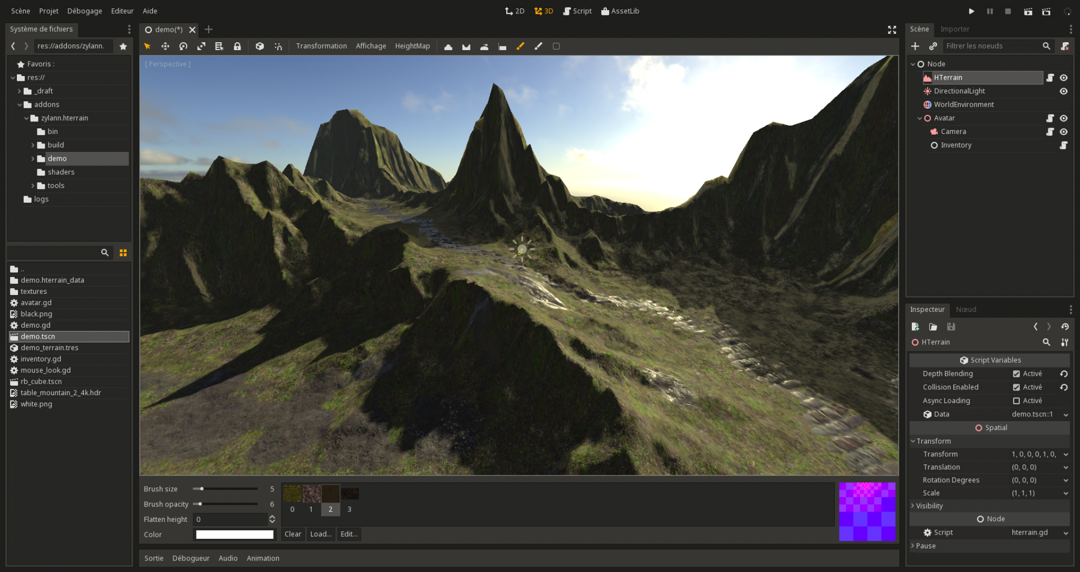Select the raise terrain height tool

(x=448, y=46)
